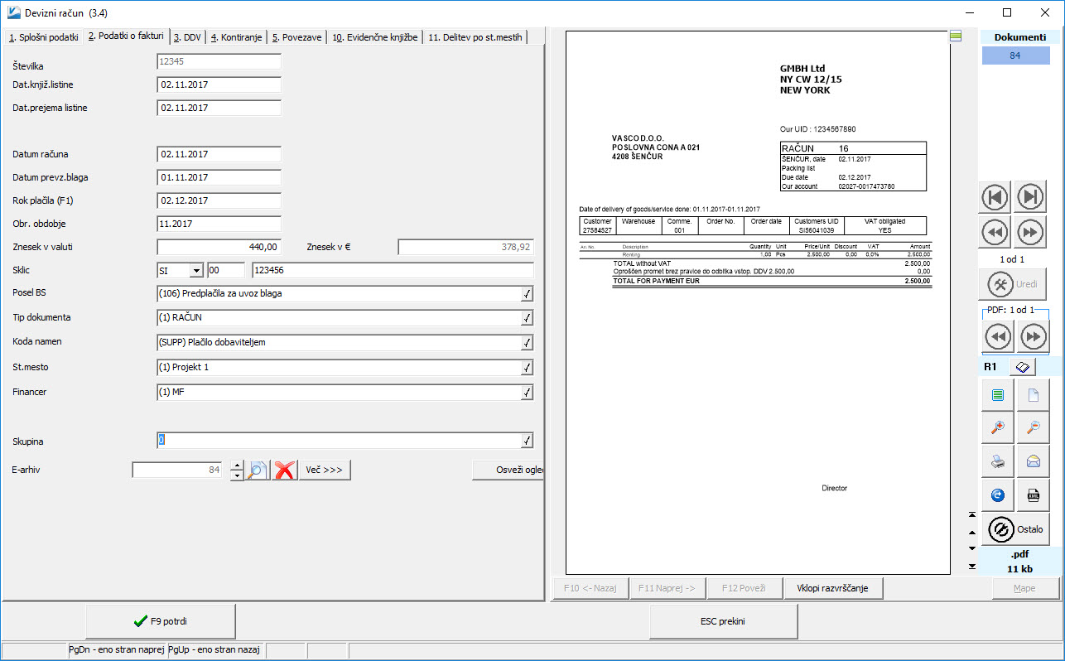Click 'PgDn - eno stran naprej' status text

pos(116,651)
